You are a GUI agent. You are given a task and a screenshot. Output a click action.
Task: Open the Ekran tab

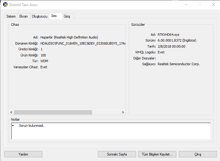pyautogui.click(x=24, y=16)
